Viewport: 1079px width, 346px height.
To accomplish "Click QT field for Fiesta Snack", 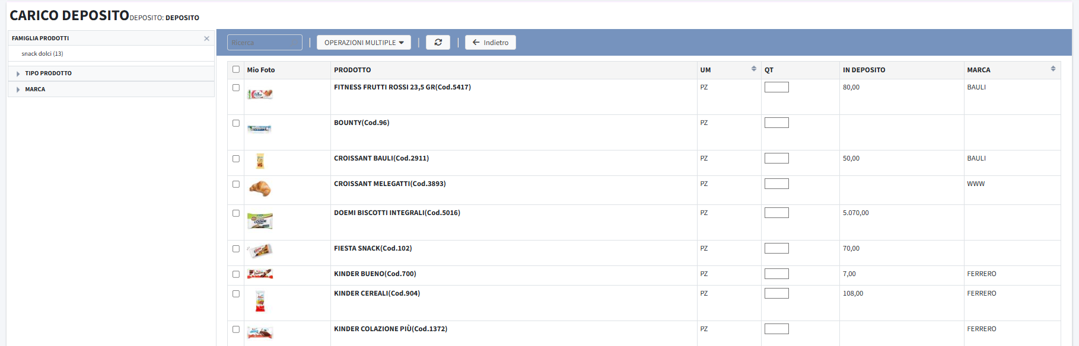I will [776, 248].
